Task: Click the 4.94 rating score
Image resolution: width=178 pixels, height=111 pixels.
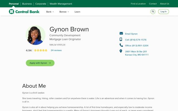Action: pos(29,51)
